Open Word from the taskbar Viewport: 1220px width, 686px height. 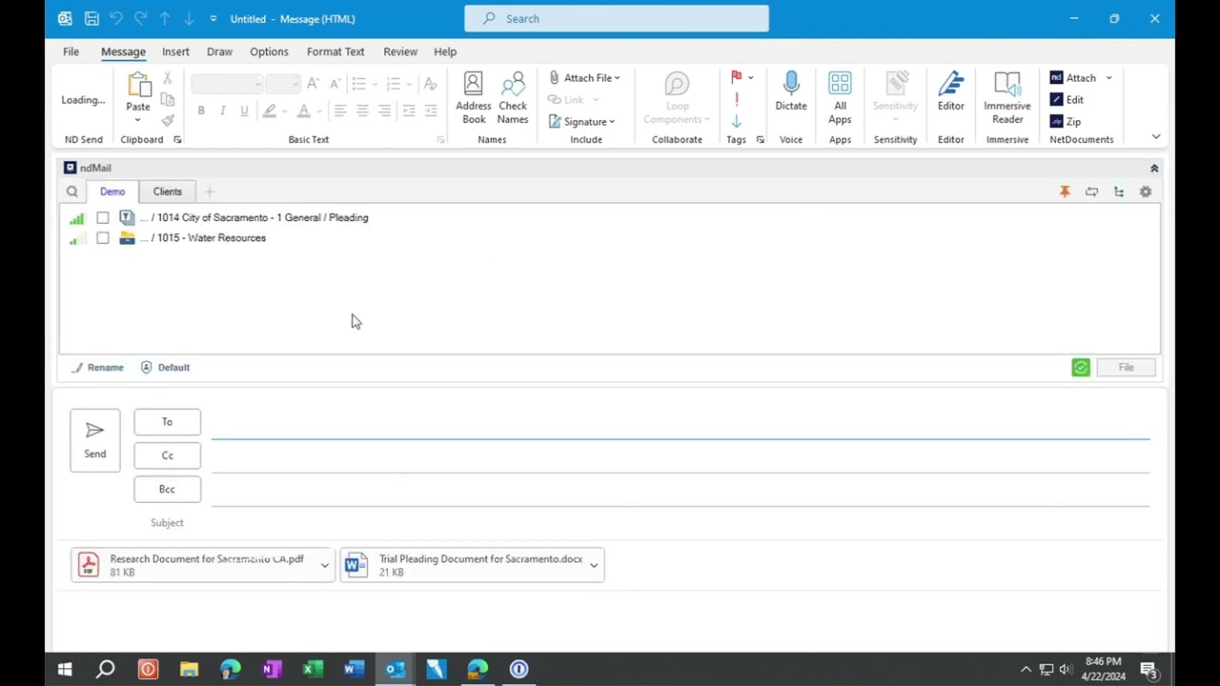(354, 669)
